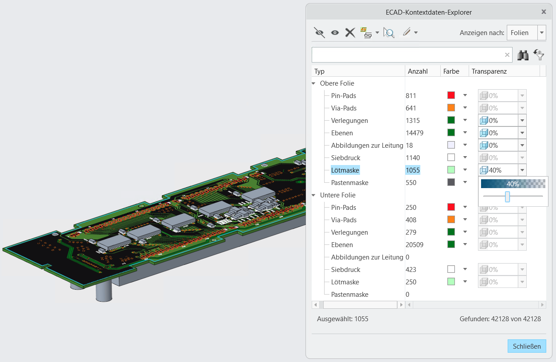Screen dimensions: 556x362
Task: Select Ebenen row with count 20509
Action: (342, 245)
